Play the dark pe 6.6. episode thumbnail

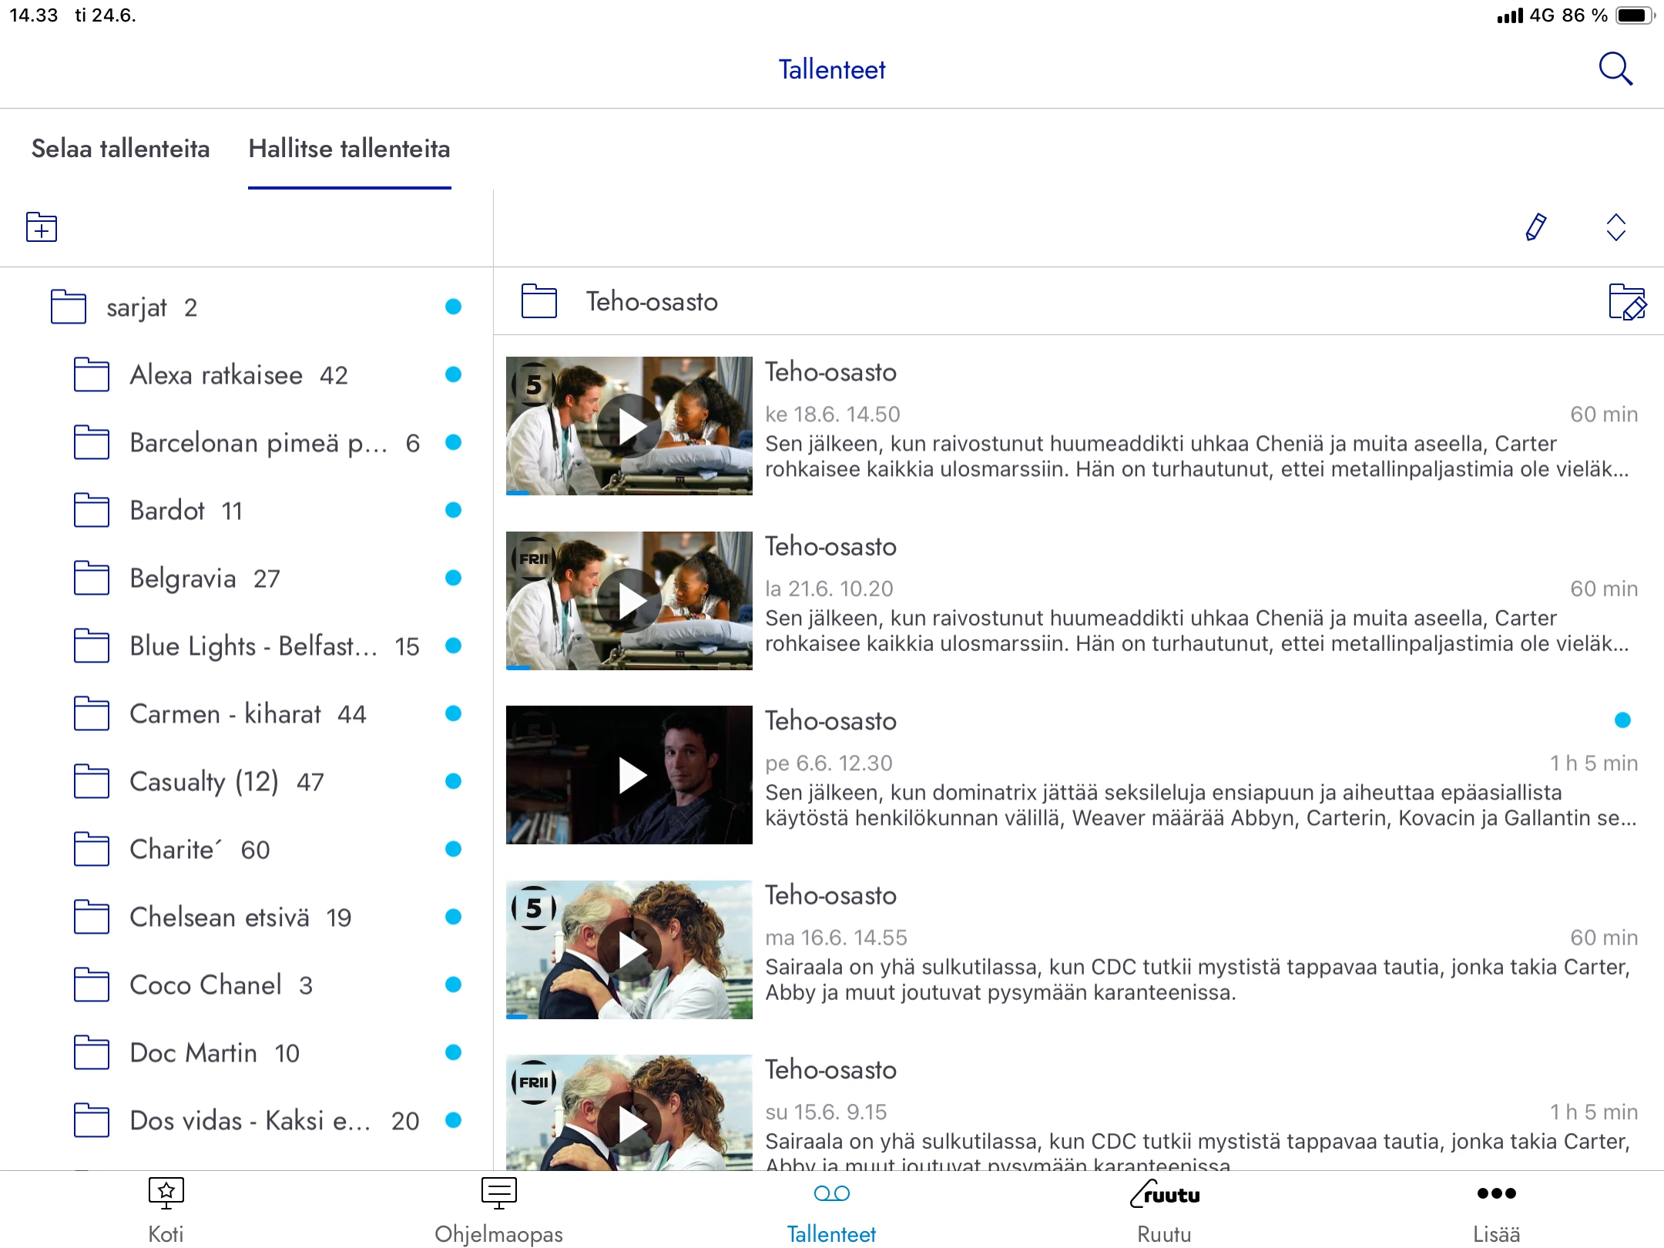point(629,775)
